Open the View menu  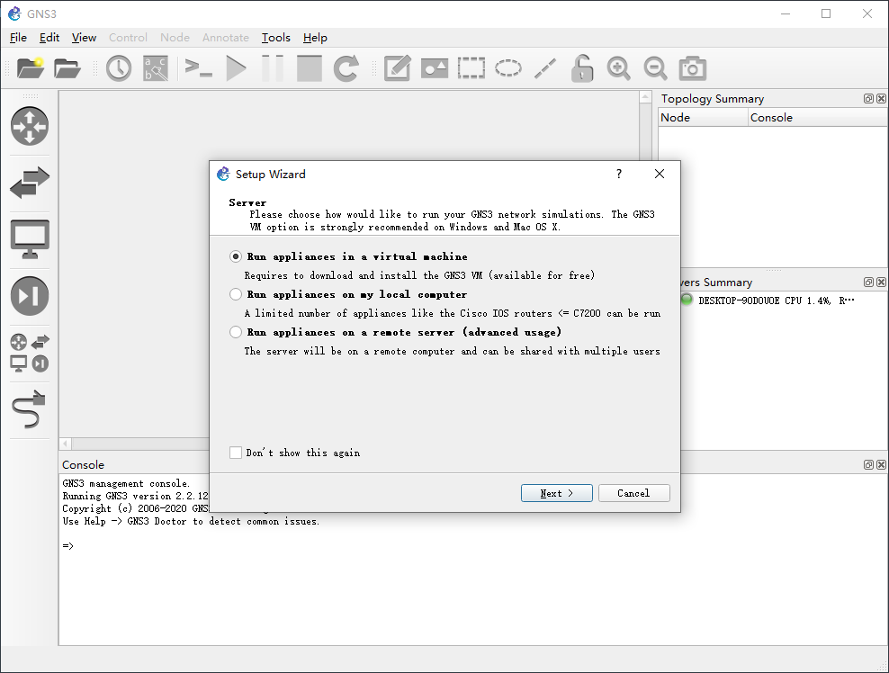84,38
